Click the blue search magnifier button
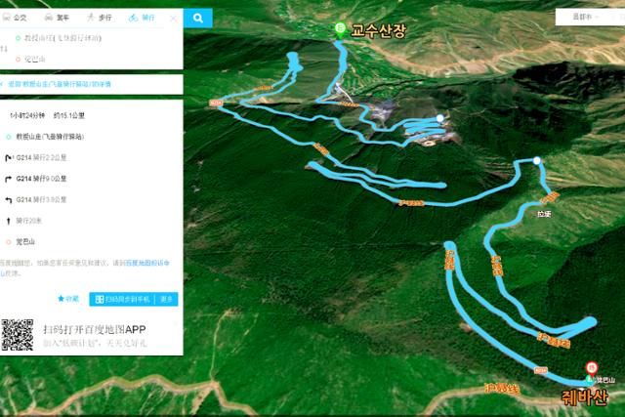 [x=197, y=18]
